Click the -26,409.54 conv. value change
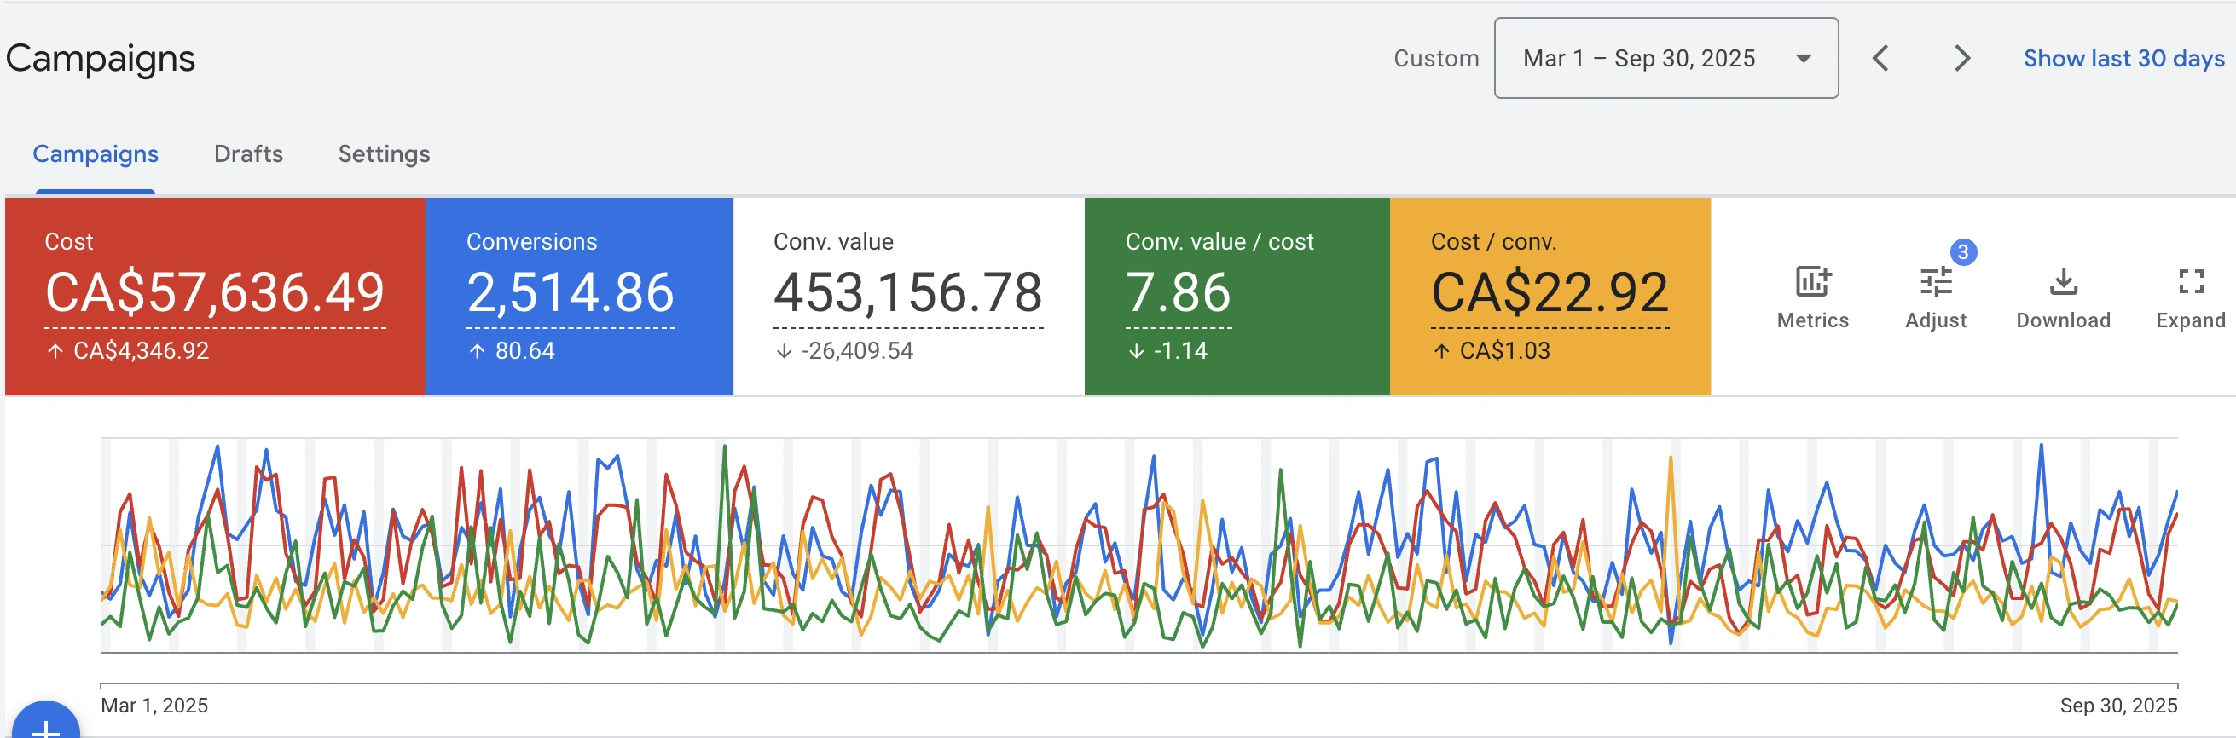 click(858, 350)
